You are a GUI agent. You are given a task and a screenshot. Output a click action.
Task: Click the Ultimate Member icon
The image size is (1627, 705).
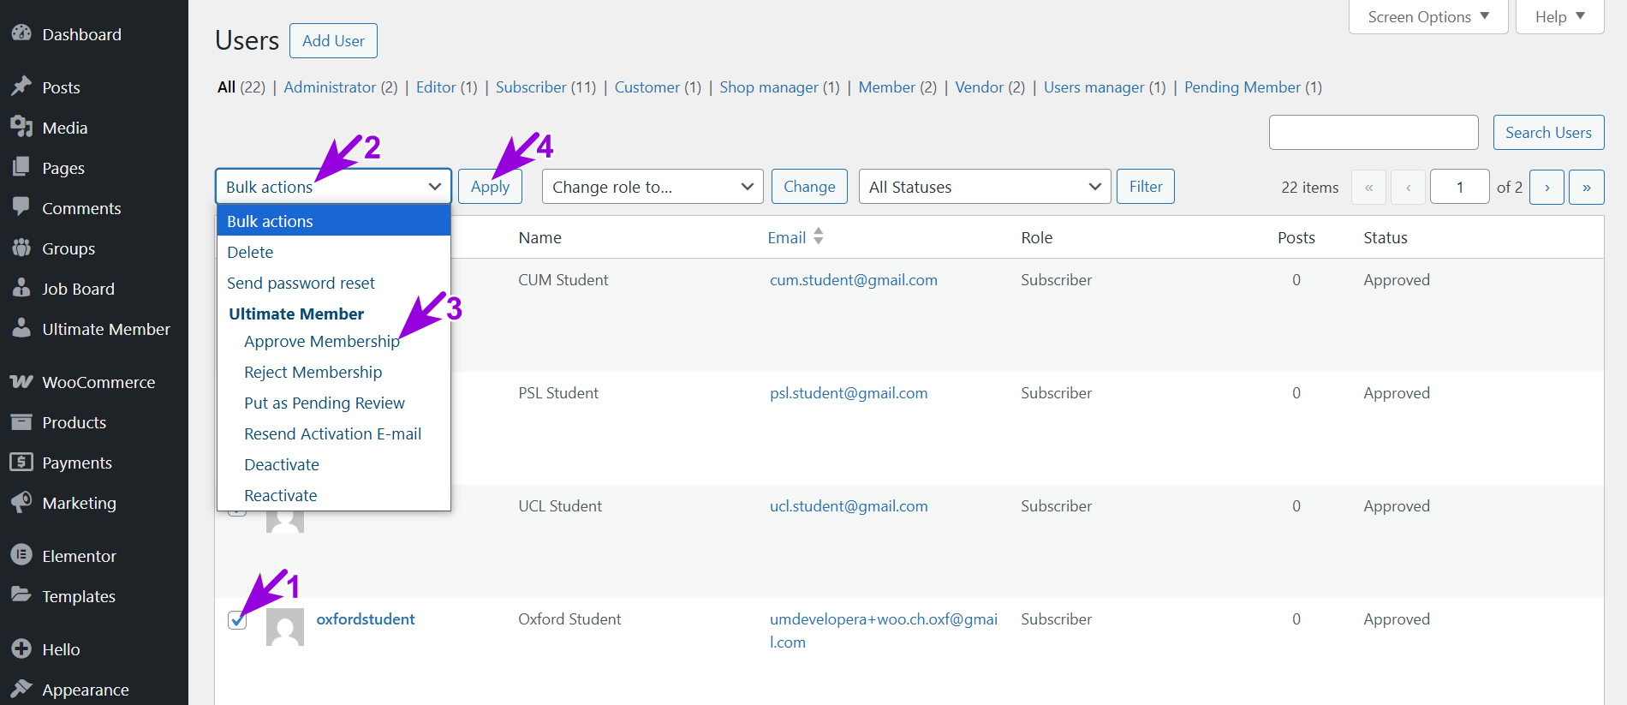pyautogui.click(x=21, y=328)
